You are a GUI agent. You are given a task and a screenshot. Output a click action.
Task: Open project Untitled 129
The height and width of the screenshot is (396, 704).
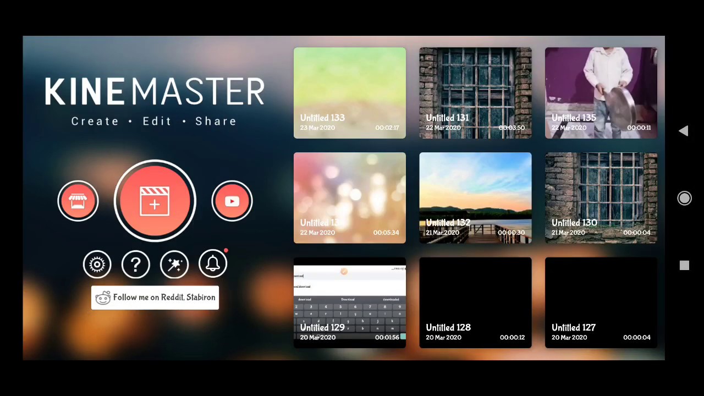pyautogui.click(x=350, y=303)
